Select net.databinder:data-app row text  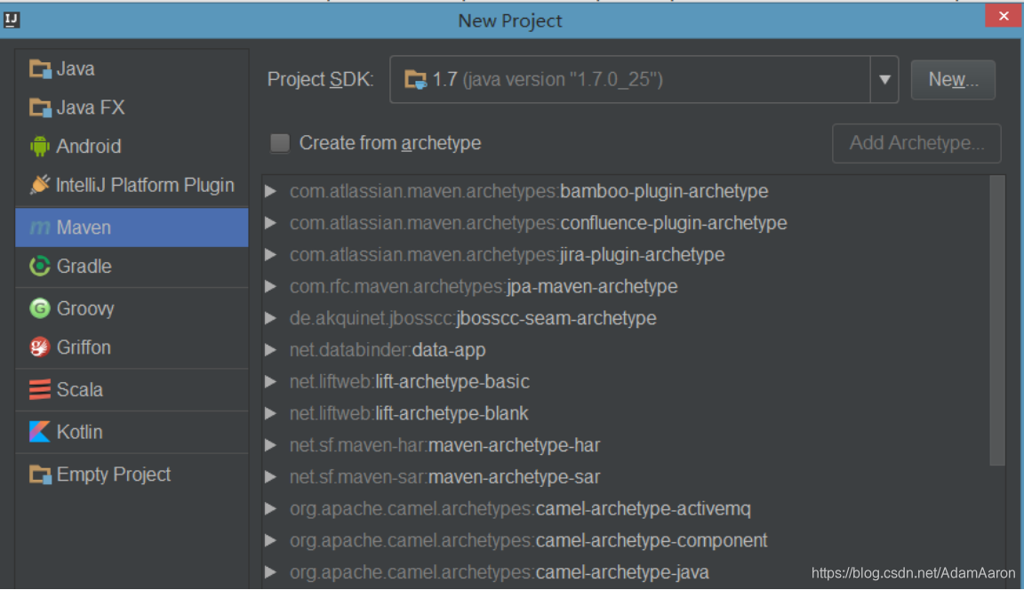[388, 350]
